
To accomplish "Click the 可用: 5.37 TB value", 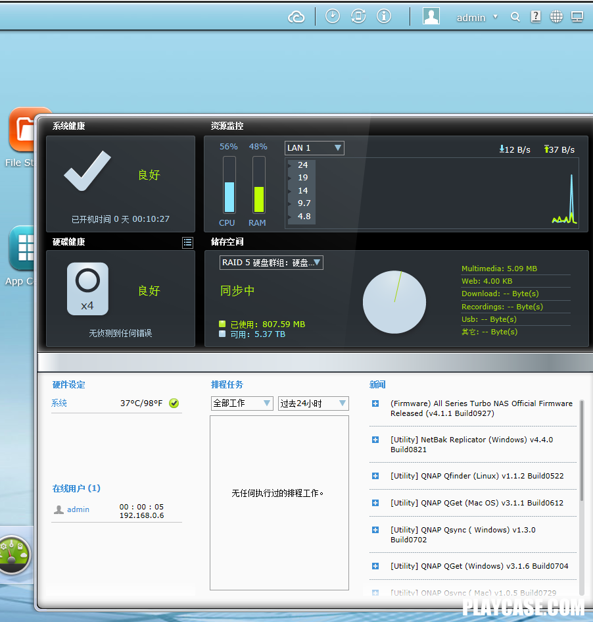I will [258, 334].
